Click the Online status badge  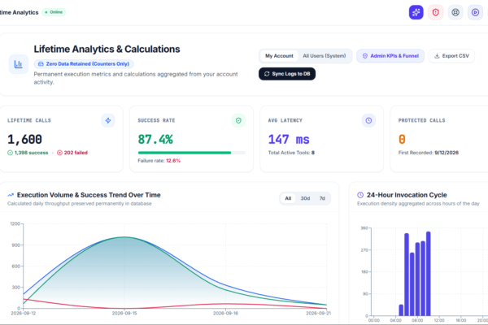click(x=54, y=12)
